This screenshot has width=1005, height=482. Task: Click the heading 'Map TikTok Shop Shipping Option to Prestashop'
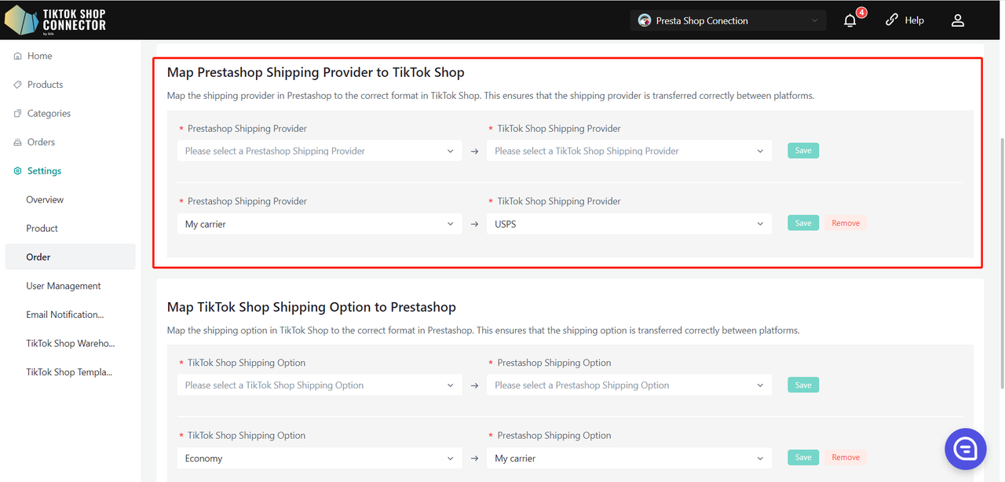coord(312,307)
